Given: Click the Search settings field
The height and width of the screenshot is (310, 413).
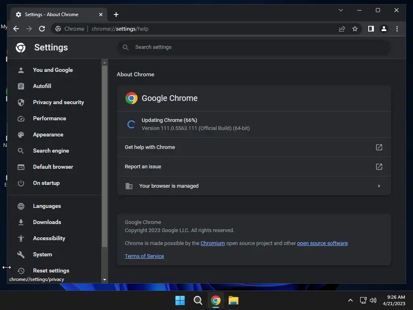Looking at the screenshot, I should coord(254,47).
